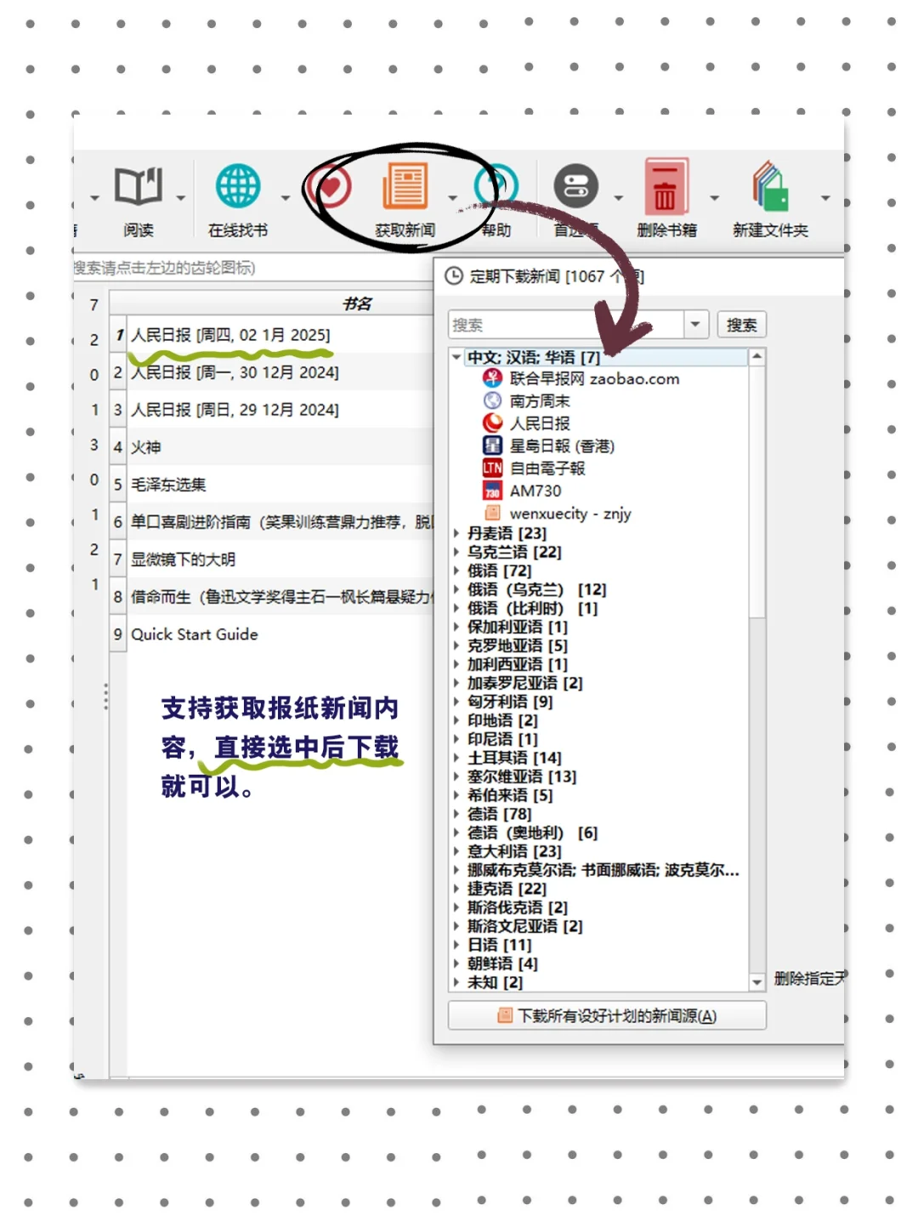Expand the 乌克兰语 [22] group
The height and width of the screenshot is (1227, 918).
[456, 552]
